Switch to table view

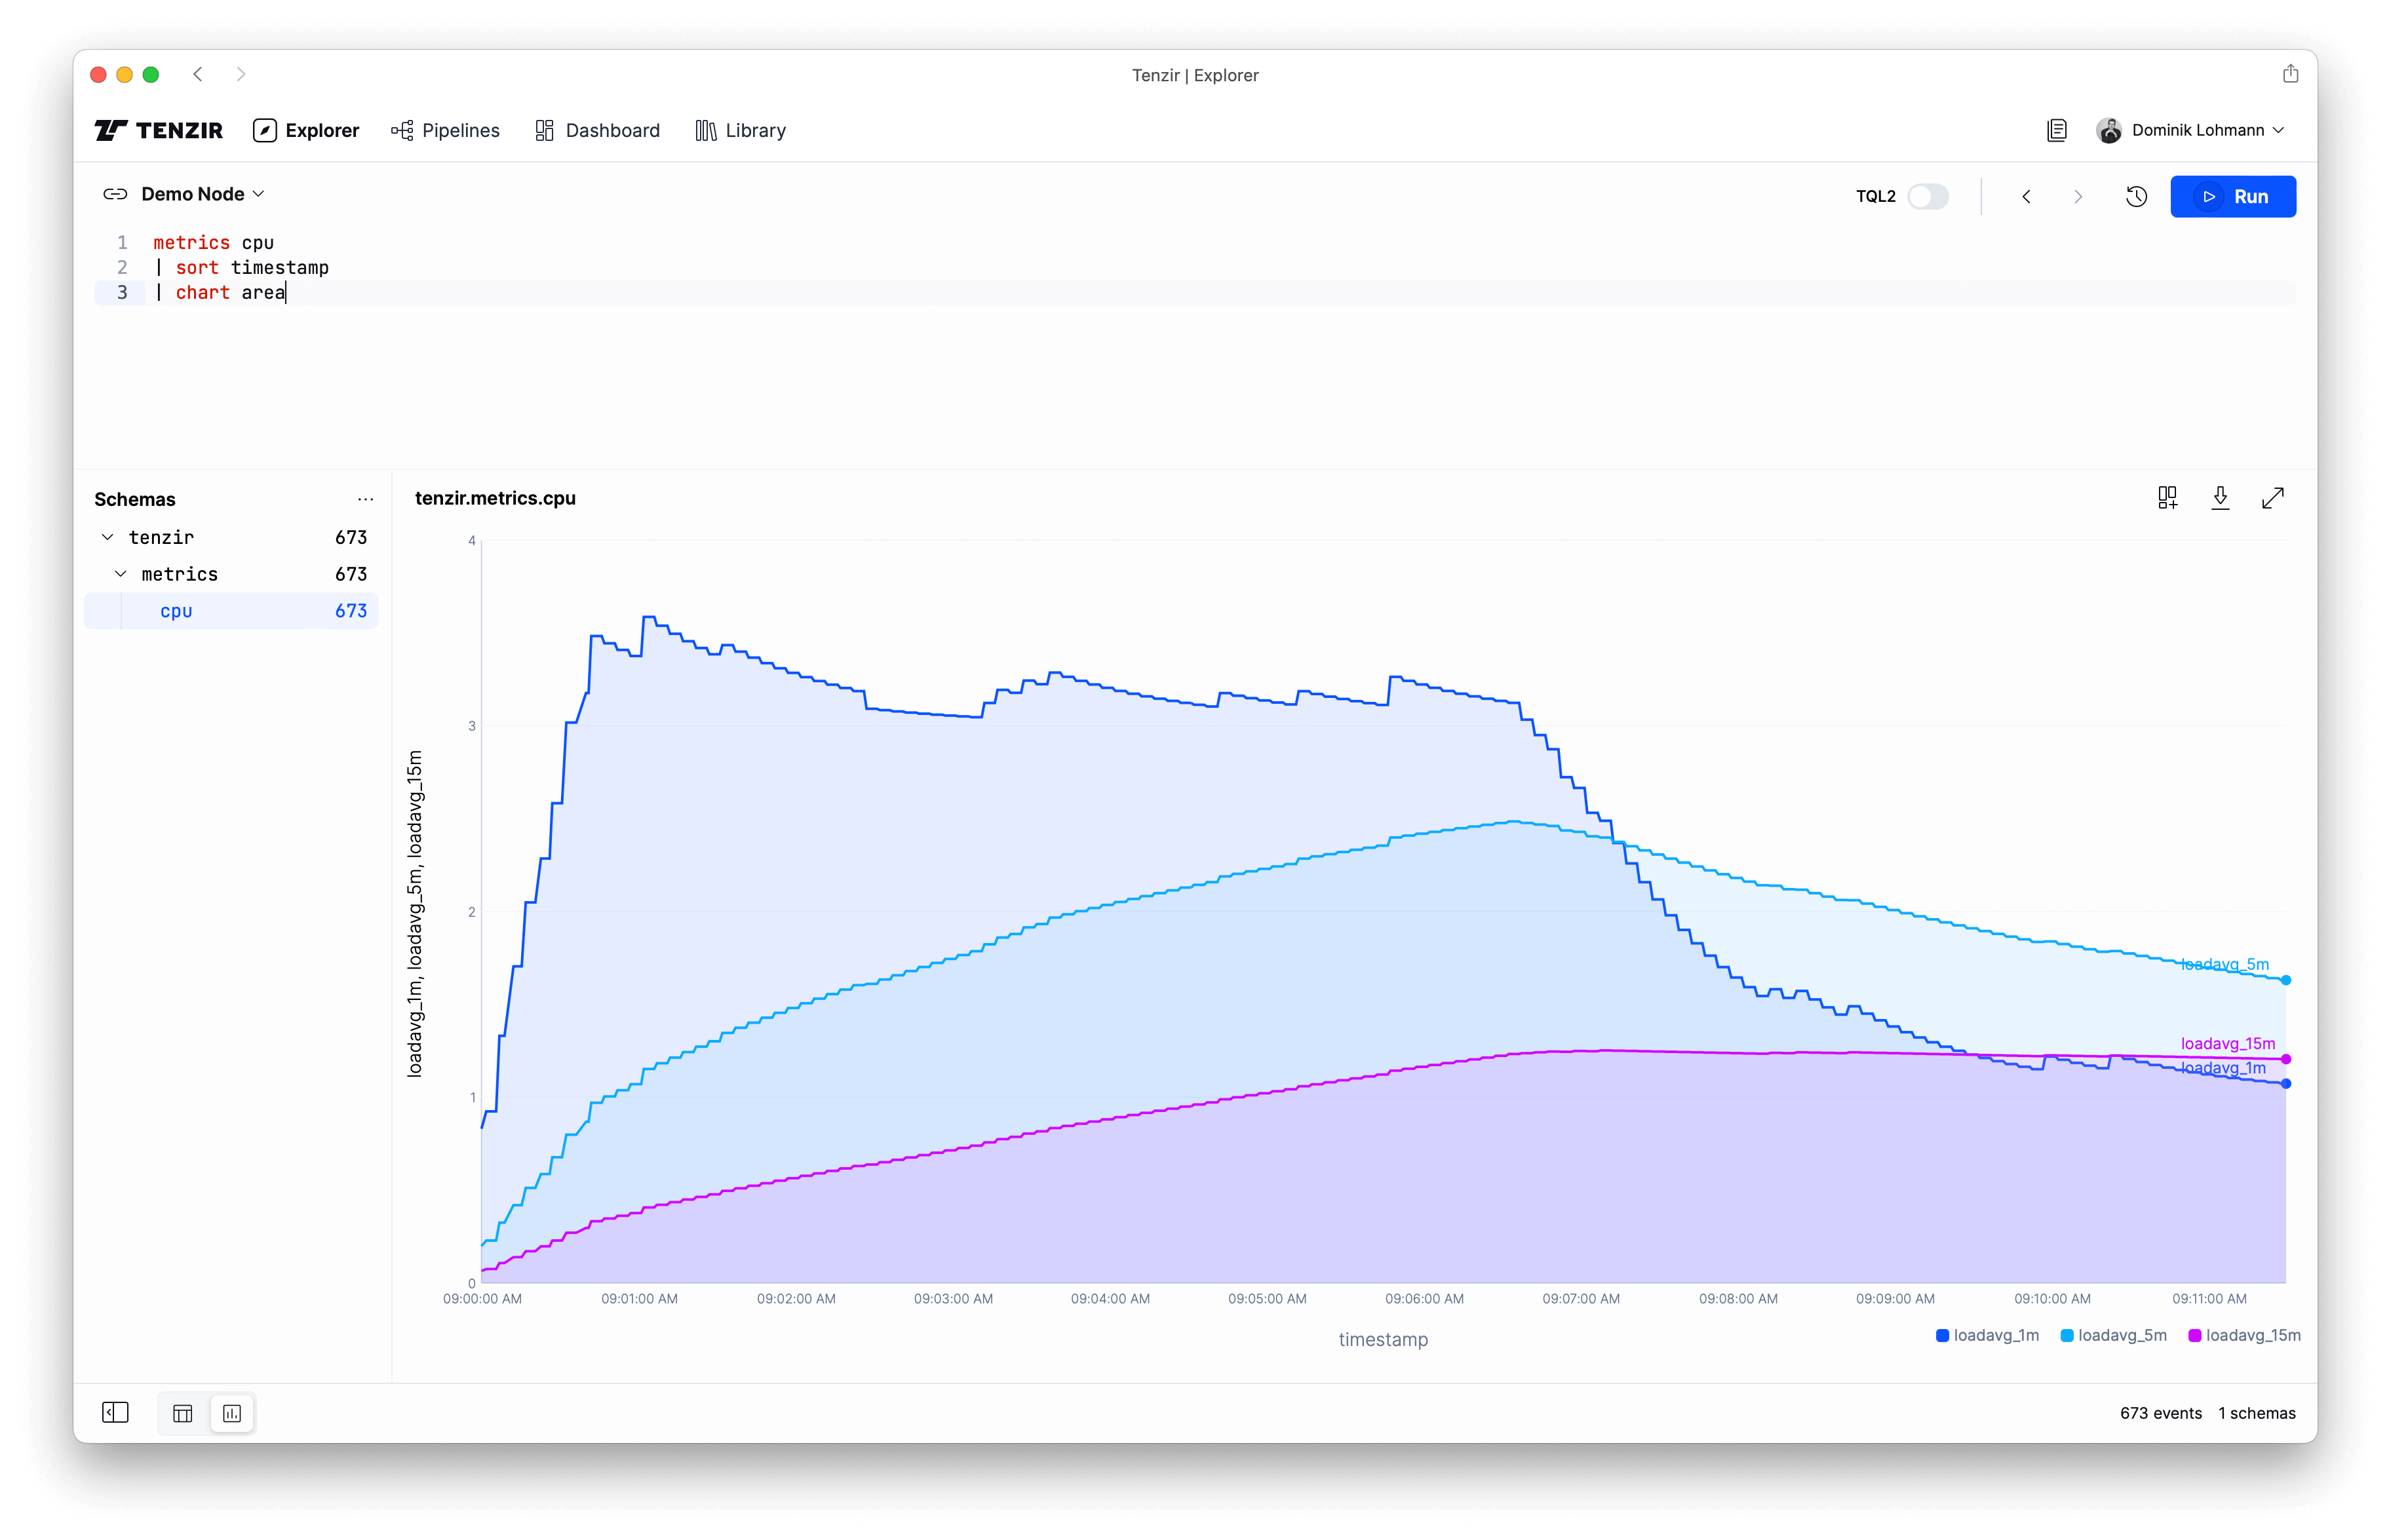(x=183, y=1413)
